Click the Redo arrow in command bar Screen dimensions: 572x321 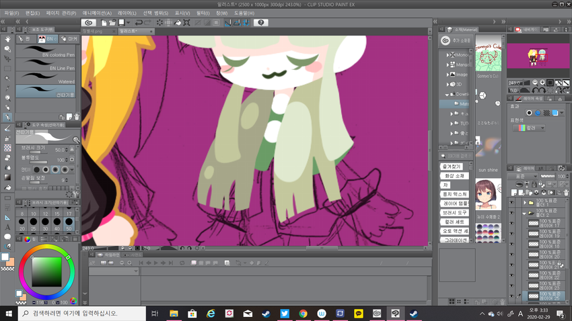click(147, 23)
